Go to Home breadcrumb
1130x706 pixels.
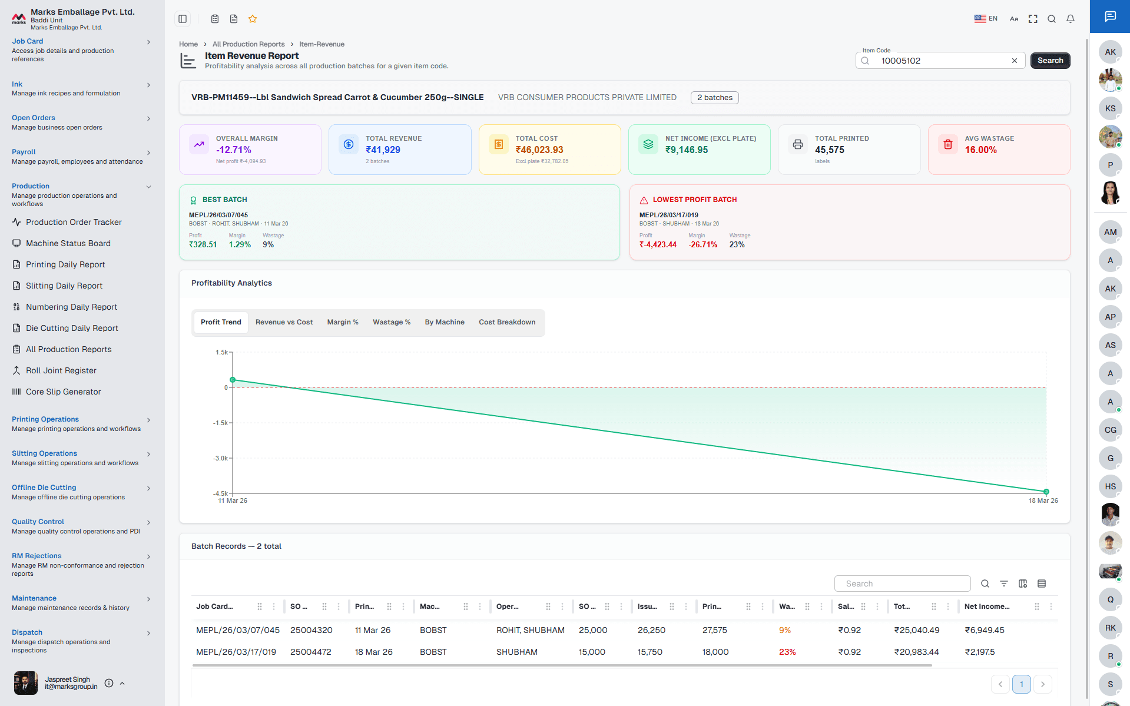coord(188,44)
